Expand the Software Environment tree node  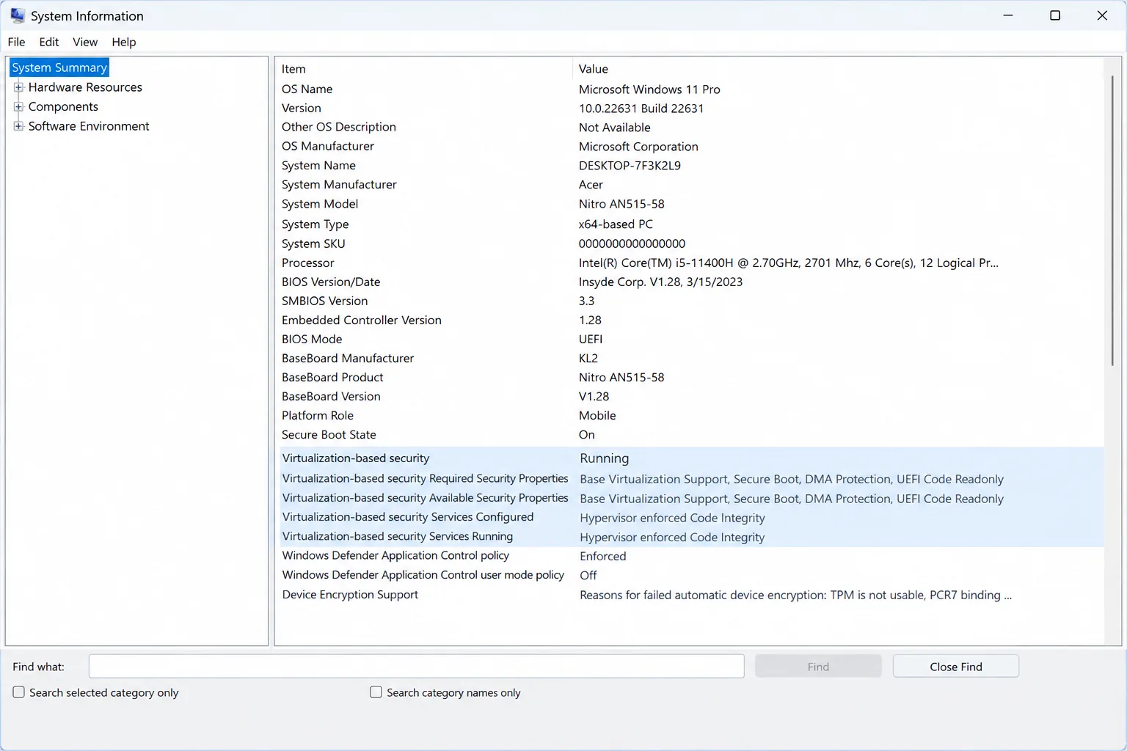tap(19, 126)
